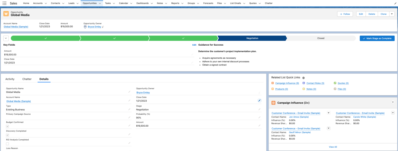This screenshot has height=151, width=398.
Task: Edit details Amount field pencil icon
Action: (x=259, y=126)
